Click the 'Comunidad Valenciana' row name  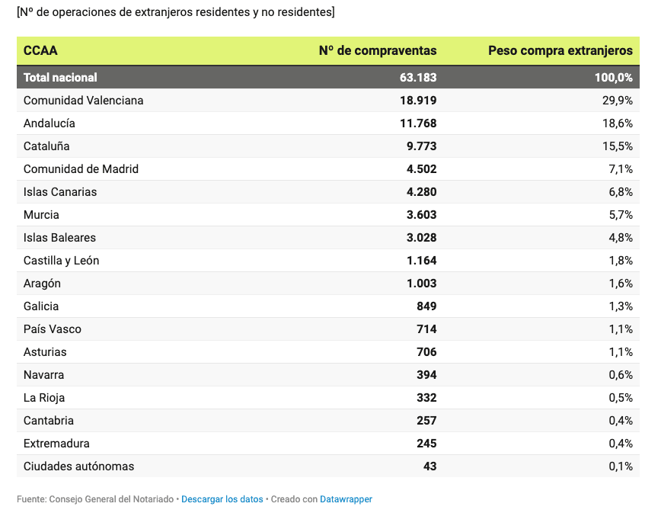84,101
